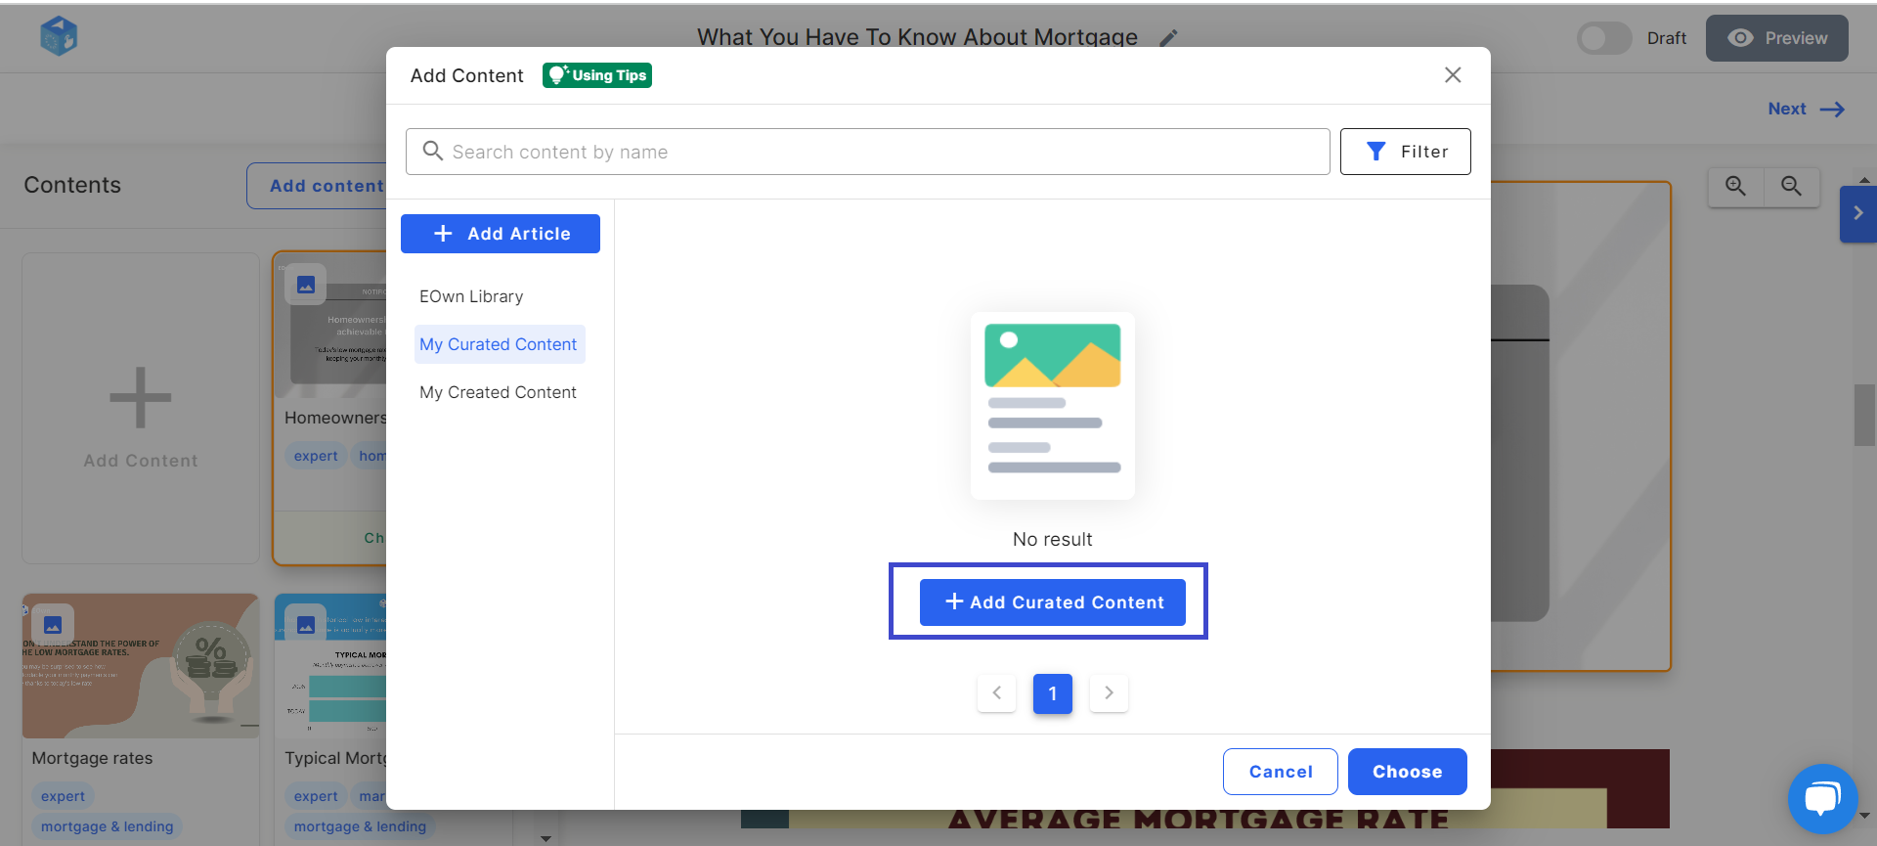Click the Mortgage rates title text
The height and width of the screenshot is (846, 1877).
(x=92, y=758)
